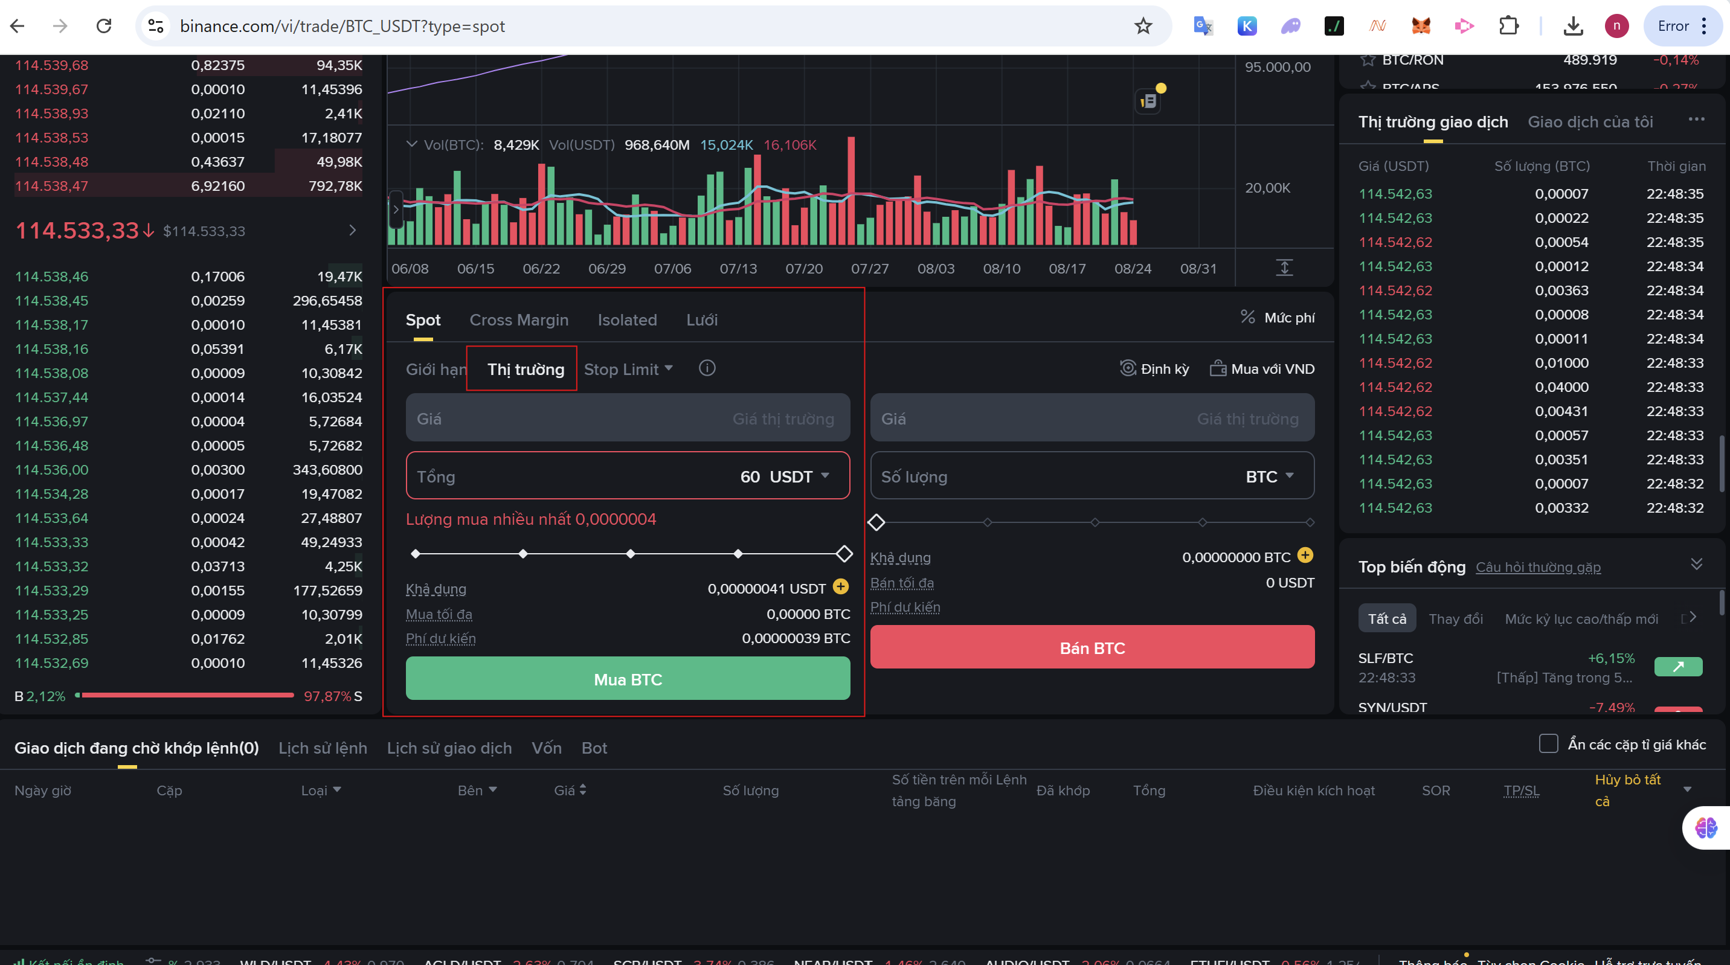
Task: Click the sell slider's first diamond handle
Action: click(x=876, y=522)
